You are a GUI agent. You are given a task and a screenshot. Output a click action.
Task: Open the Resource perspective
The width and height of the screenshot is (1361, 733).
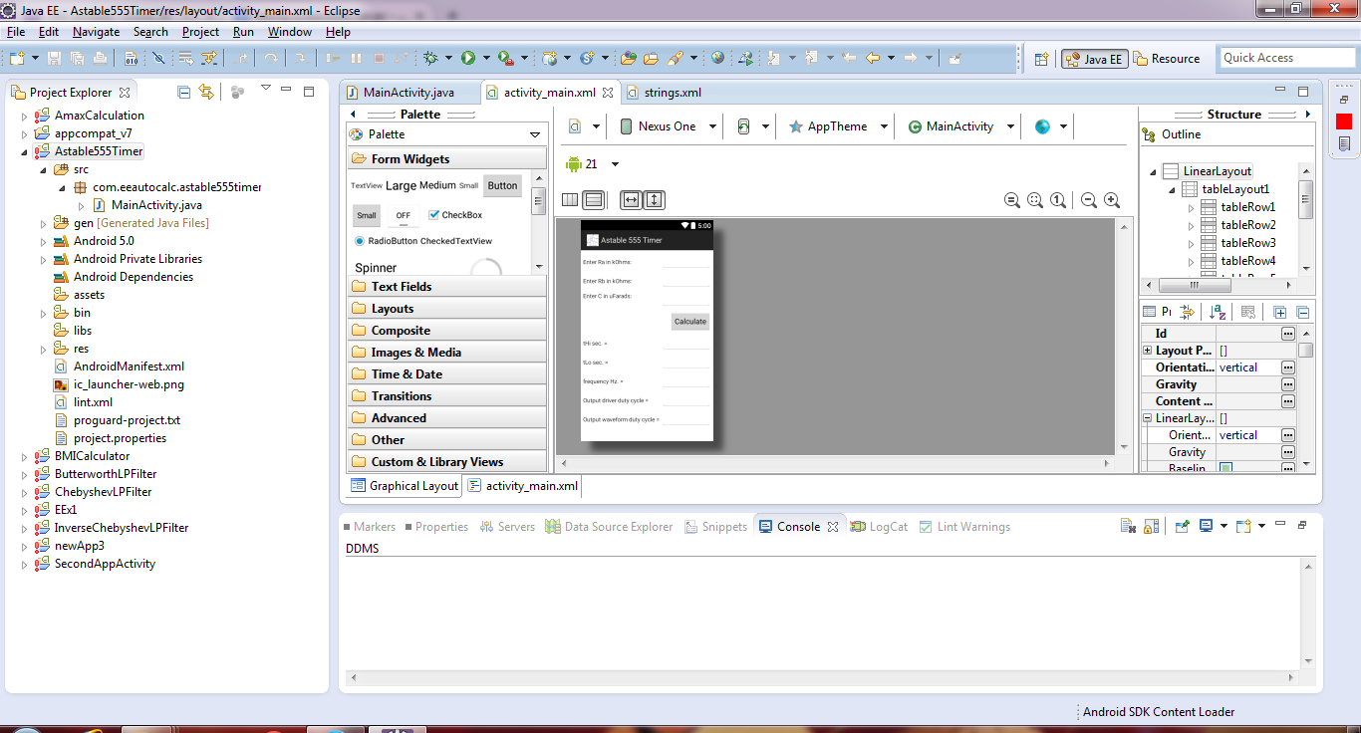[1167, 59]
